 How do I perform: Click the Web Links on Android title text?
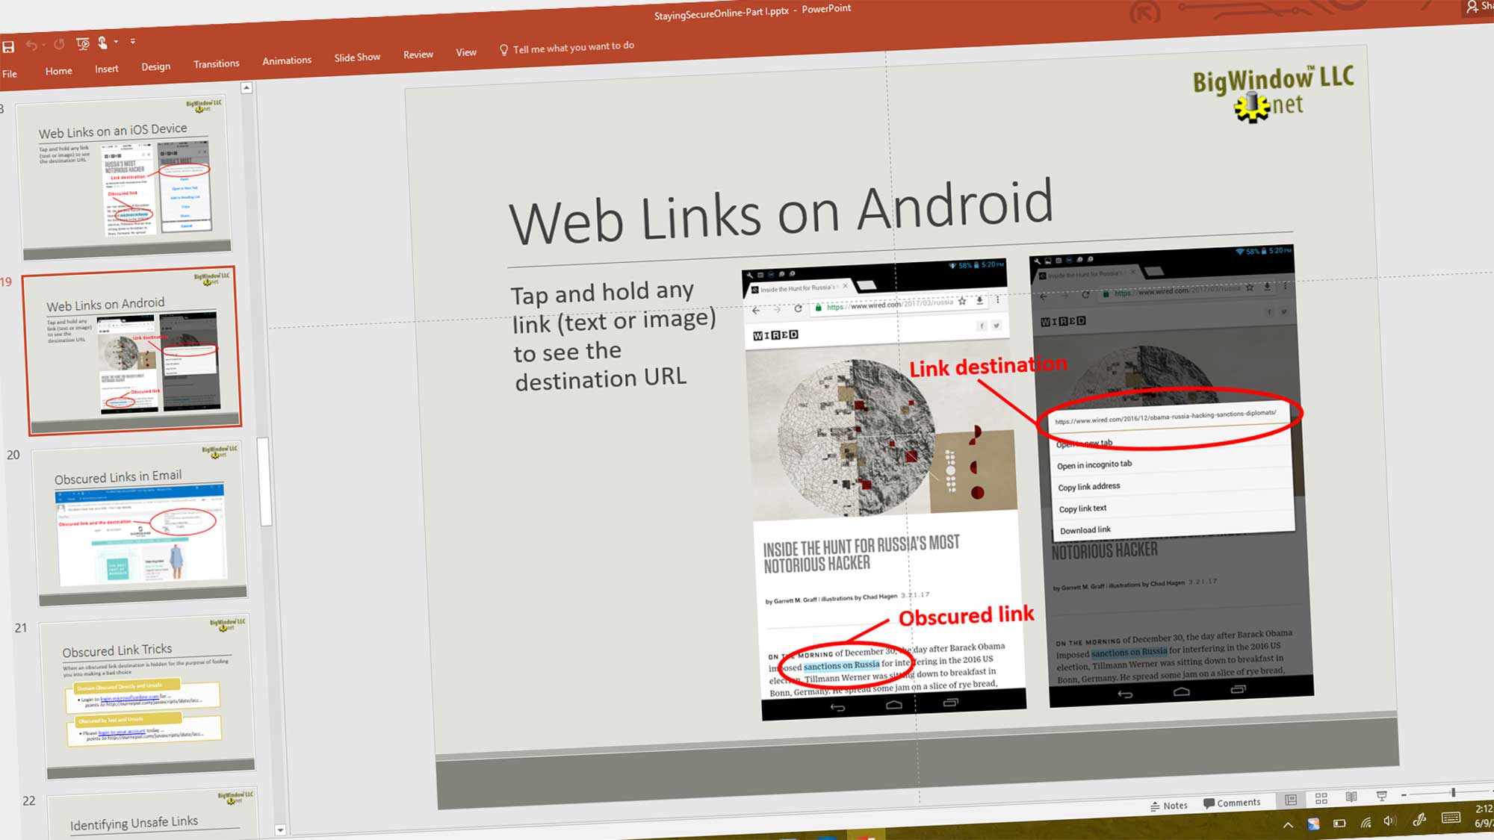(x=781, y=212)
